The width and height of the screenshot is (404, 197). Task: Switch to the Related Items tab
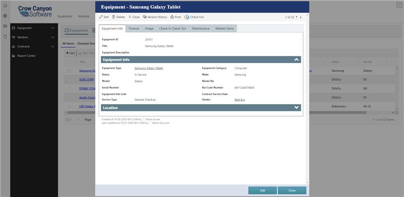[x=224, y=29]
